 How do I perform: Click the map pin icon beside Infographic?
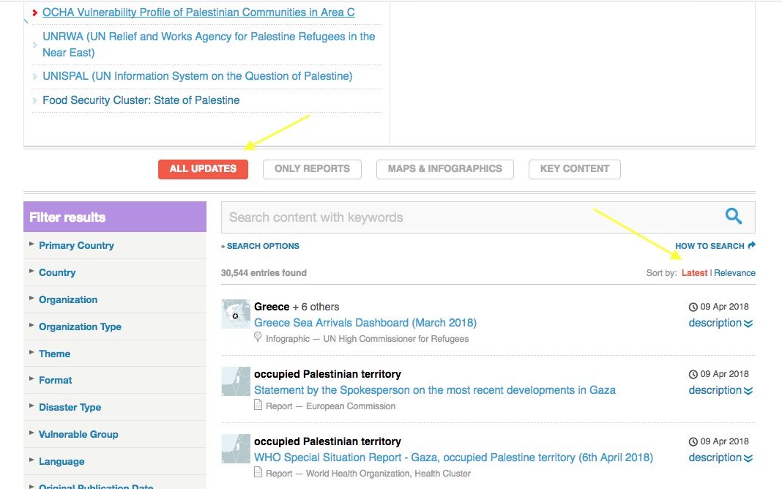coord(257,337)
